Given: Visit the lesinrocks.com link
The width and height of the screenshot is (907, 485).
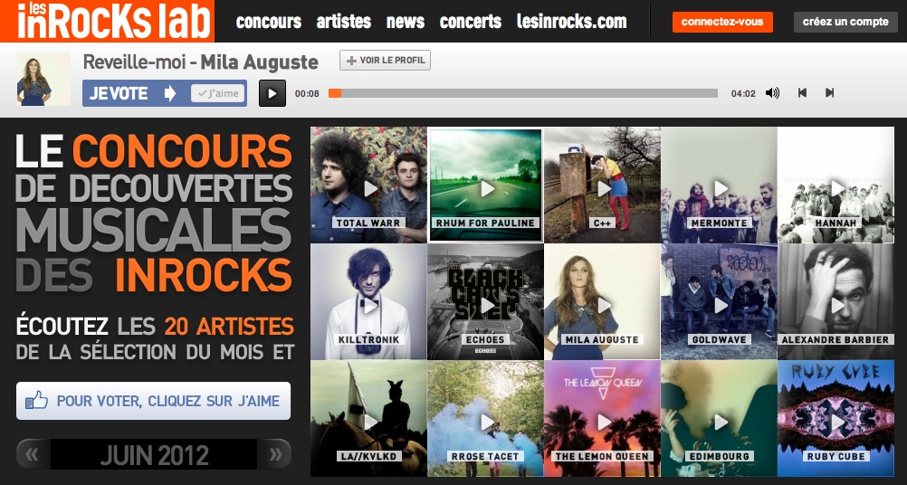Looking at the screenshot, I should click(x=571, y=22).
